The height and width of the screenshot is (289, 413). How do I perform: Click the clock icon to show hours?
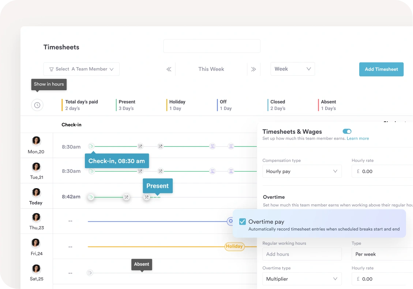coord(37,105)
